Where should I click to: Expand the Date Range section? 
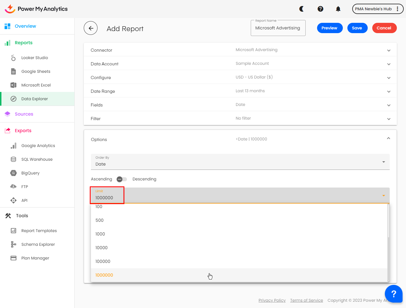pos(389,92)
